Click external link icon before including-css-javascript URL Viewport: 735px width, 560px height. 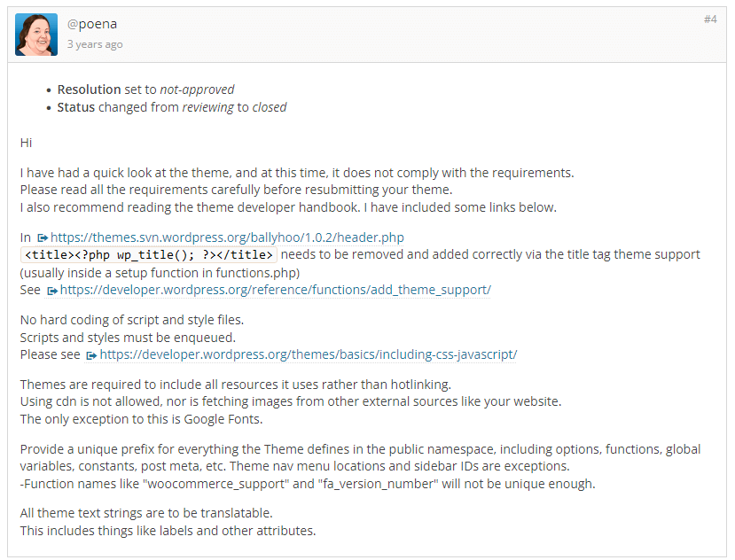pos(92,355)
